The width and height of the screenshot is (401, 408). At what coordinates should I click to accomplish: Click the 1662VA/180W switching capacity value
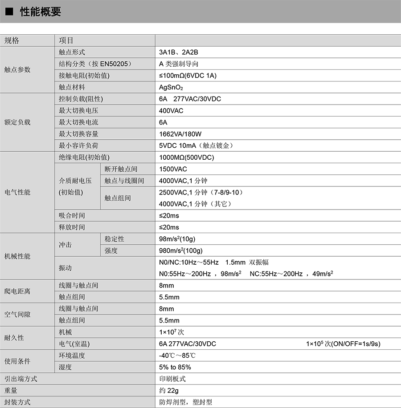[180, 134]
